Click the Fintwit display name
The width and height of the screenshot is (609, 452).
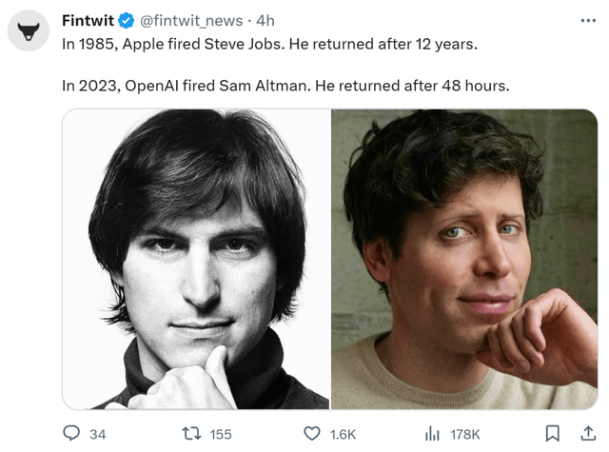[x=88, y=21]
